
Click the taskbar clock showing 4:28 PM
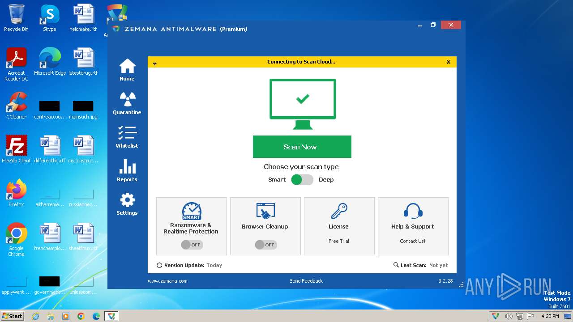tap(550, 316)
